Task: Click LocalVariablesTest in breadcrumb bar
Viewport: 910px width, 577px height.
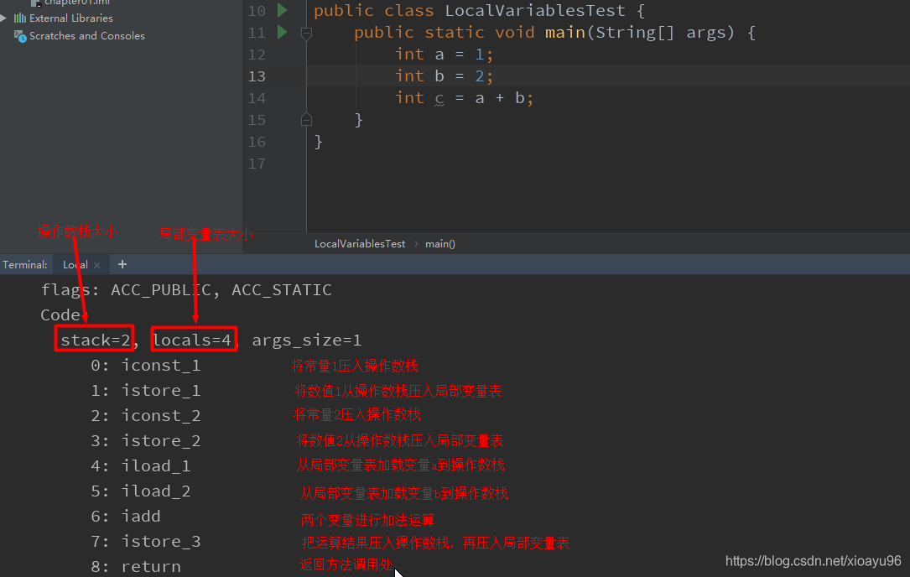Action: (x=360, y=244)
